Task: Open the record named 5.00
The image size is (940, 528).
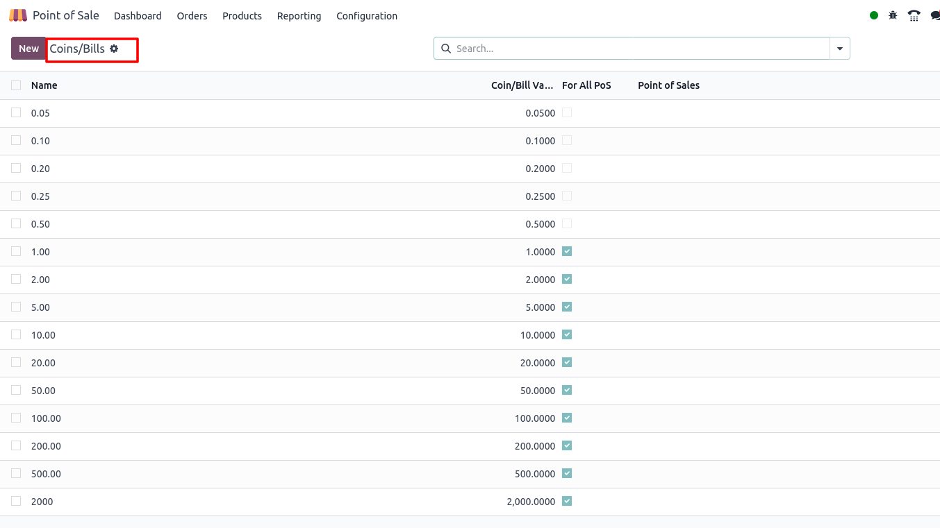Action: (x=40, y=307)
